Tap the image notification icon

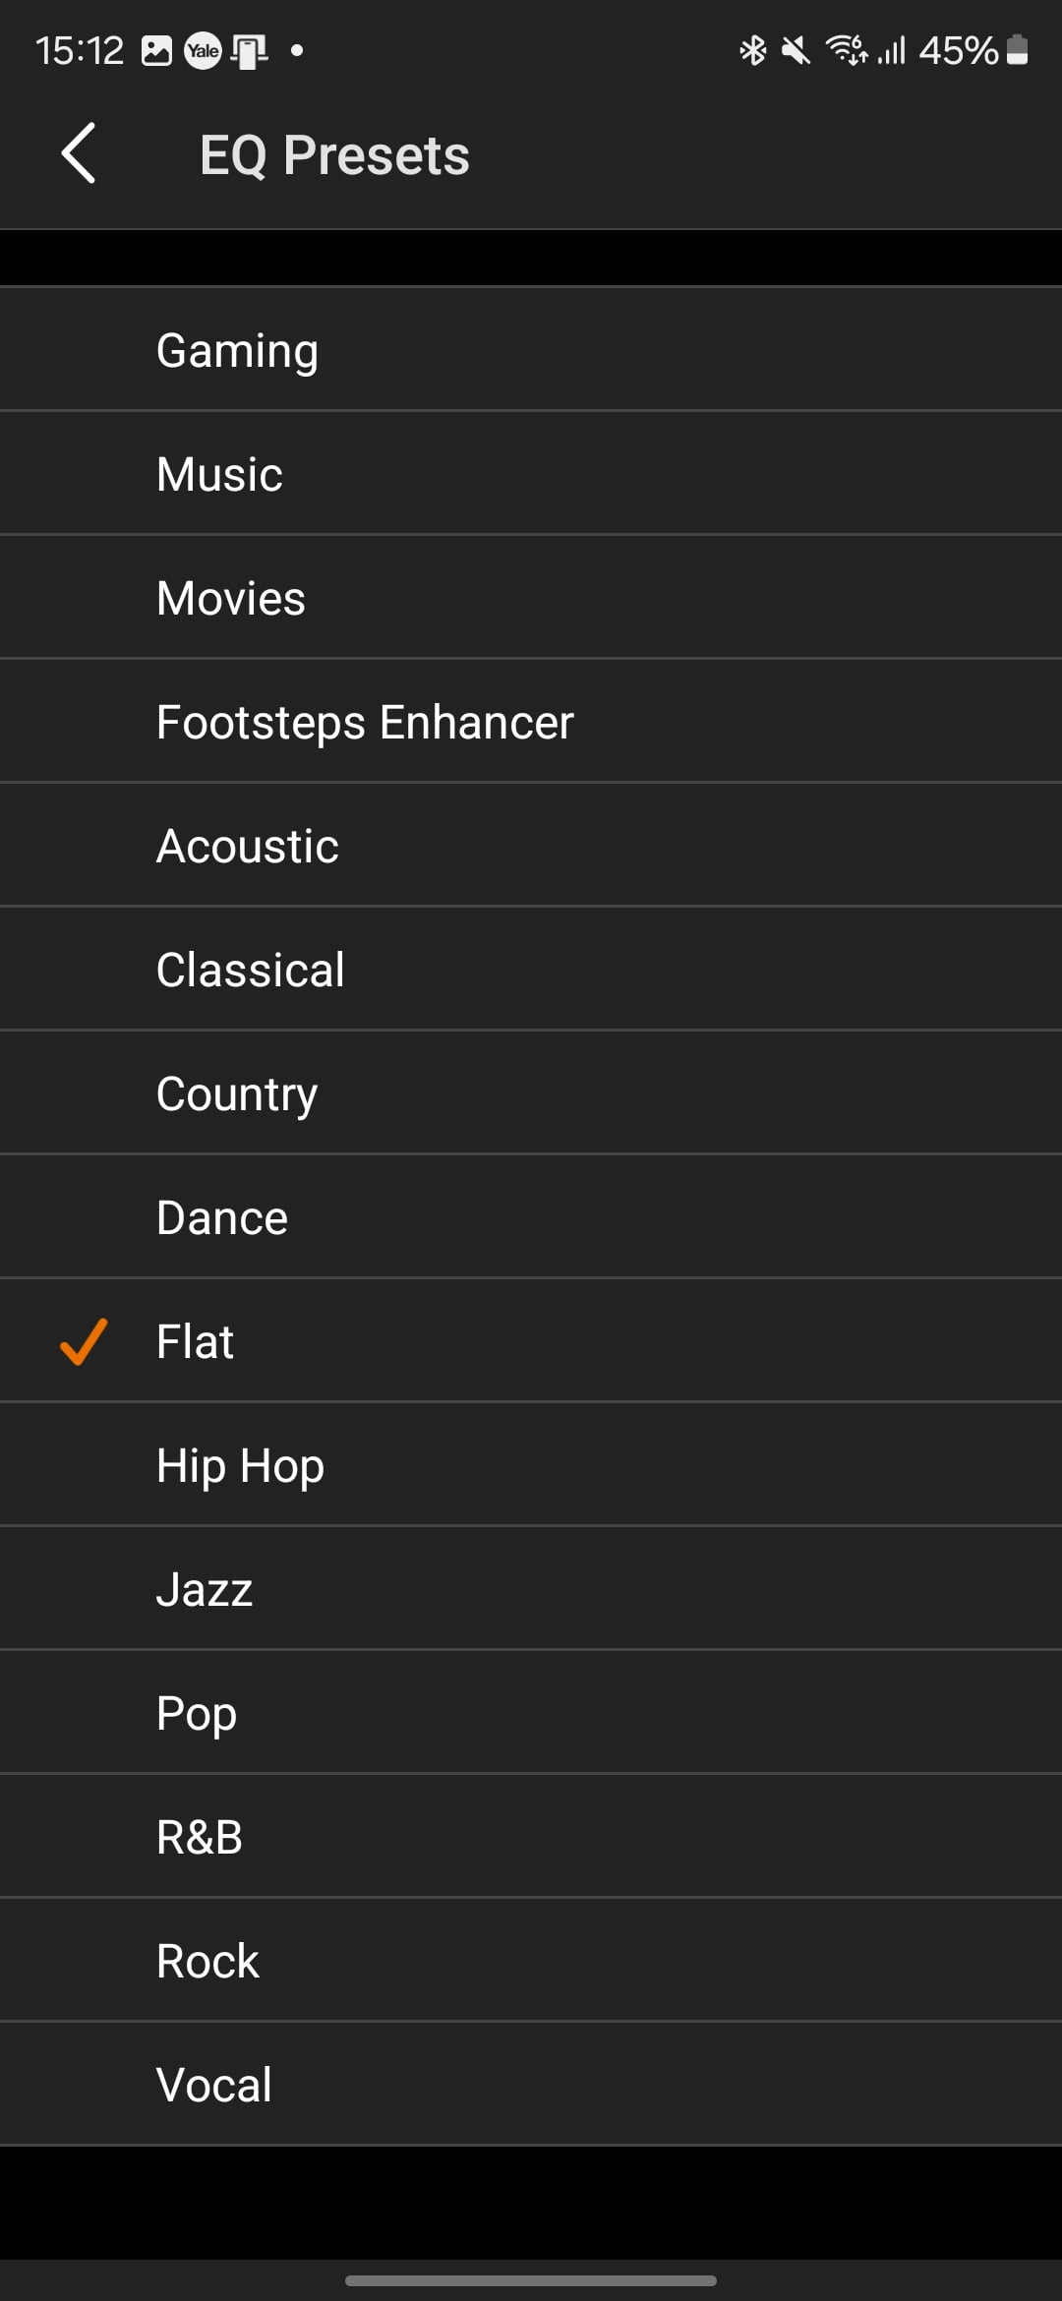(156, 51)
